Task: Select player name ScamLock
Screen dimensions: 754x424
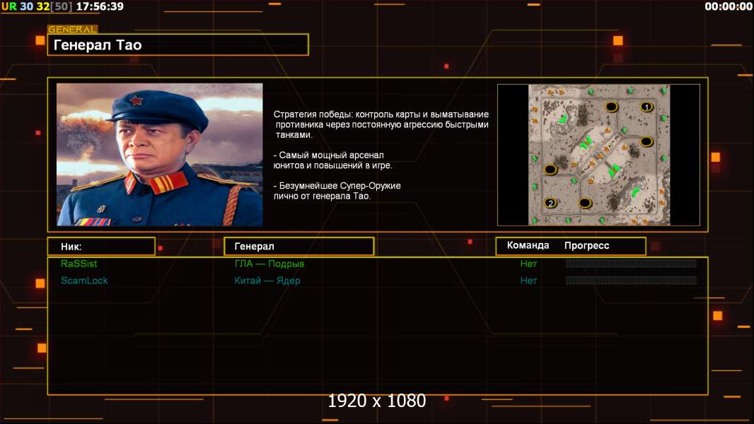Action: coord(84,281)
